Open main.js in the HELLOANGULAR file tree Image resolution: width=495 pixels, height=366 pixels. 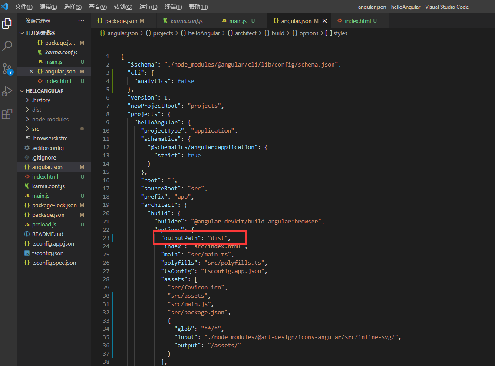54,196
